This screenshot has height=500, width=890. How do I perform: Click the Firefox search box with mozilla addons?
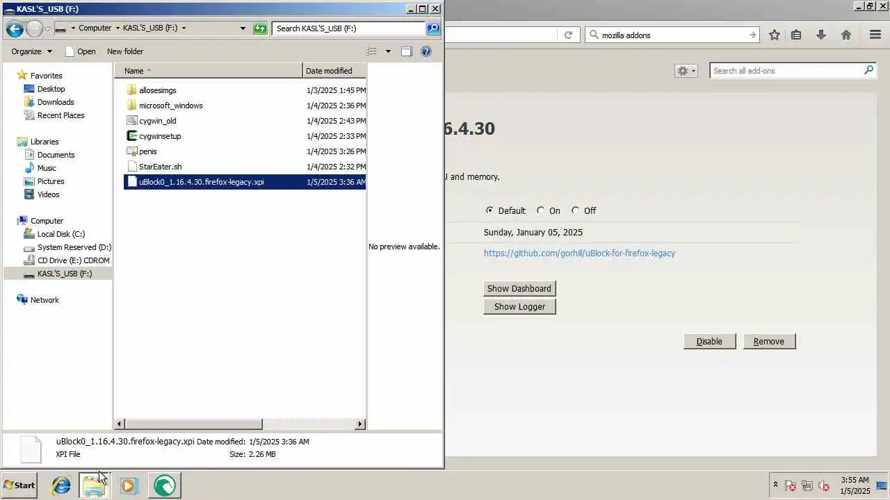tap(673, 35)
